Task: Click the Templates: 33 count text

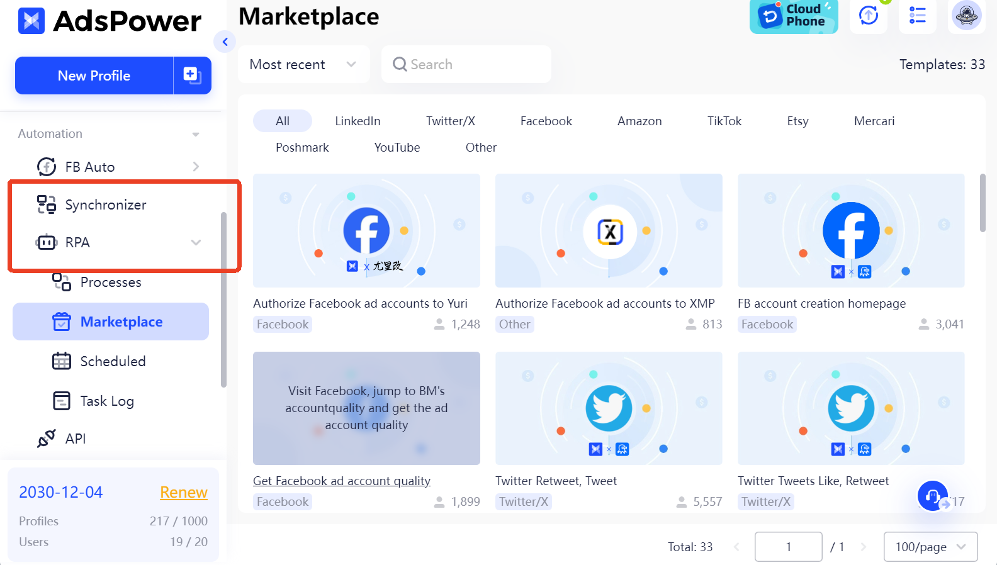Action: point(942,64)
